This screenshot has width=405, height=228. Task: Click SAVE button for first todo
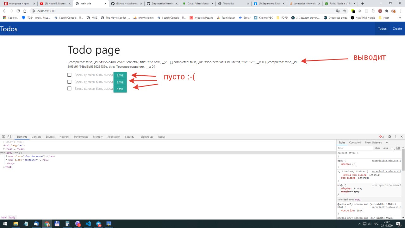coord(120,75)
